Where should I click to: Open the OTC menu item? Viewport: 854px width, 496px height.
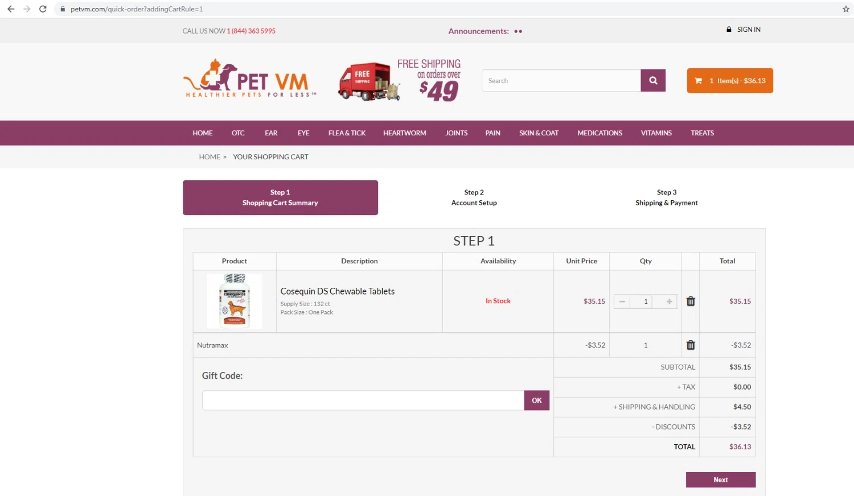pos(238,133)
